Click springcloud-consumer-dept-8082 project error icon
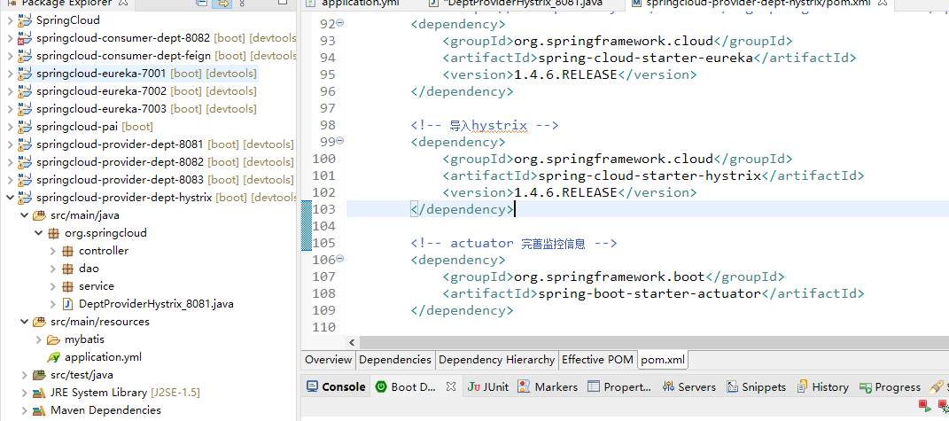 [x=25, y=38]
